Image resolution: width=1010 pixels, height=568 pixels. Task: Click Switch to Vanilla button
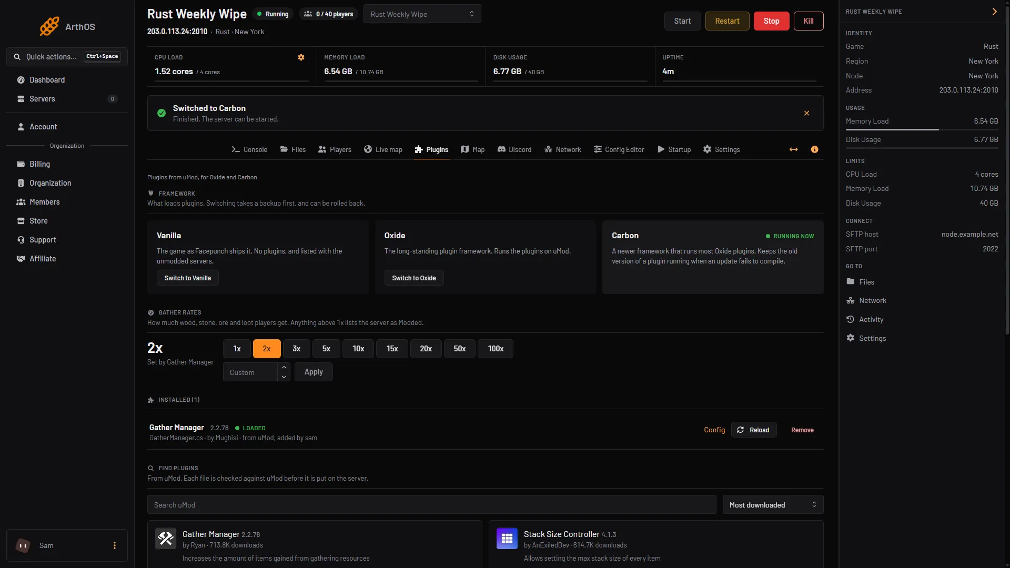(187, 278)
